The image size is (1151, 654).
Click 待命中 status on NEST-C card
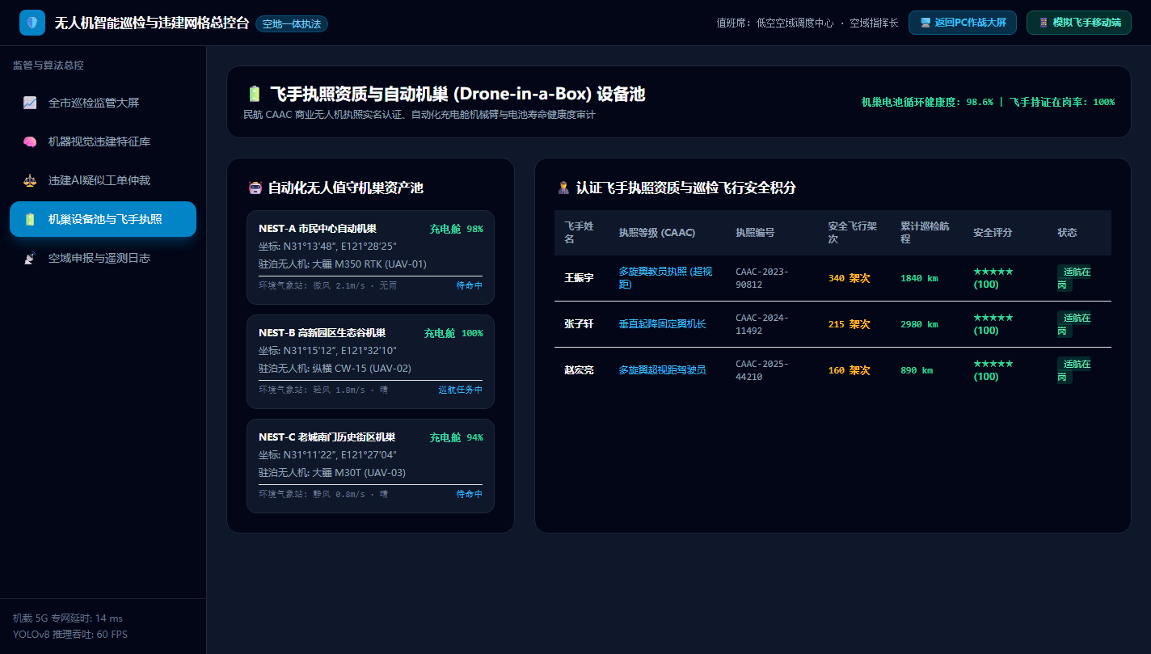coord(469,494)
